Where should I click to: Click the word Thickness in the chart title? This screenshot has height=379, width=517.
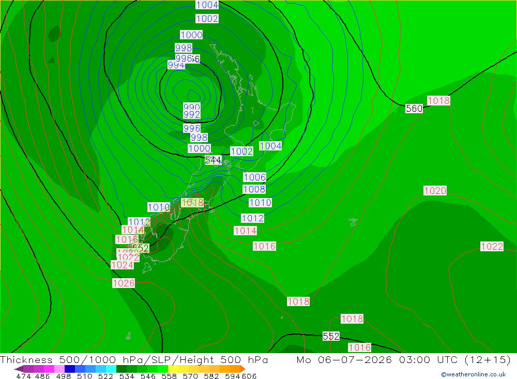[x=26, y=359]
